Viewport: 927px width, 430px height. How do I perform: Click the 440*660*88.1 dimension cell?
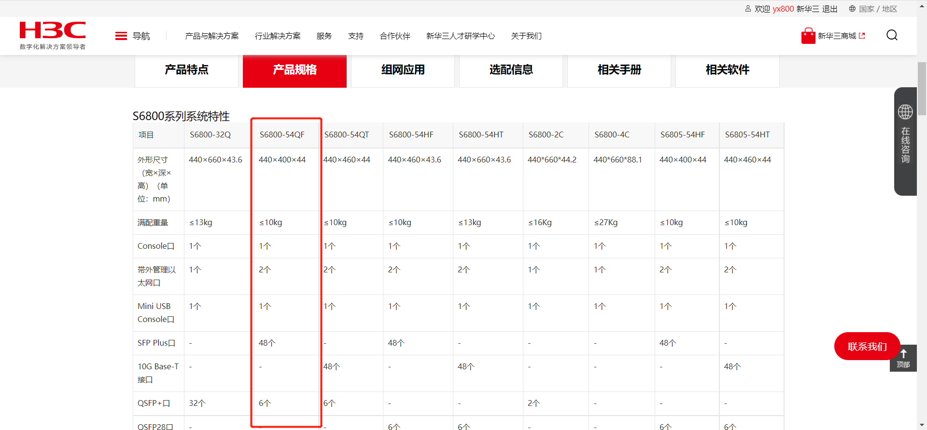[x=618, y=160]
